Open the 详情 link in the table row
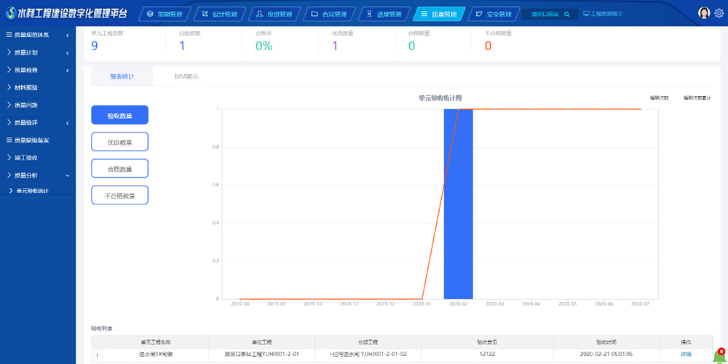The width and height of the screenshot is (728, 364). pos(686,355)
